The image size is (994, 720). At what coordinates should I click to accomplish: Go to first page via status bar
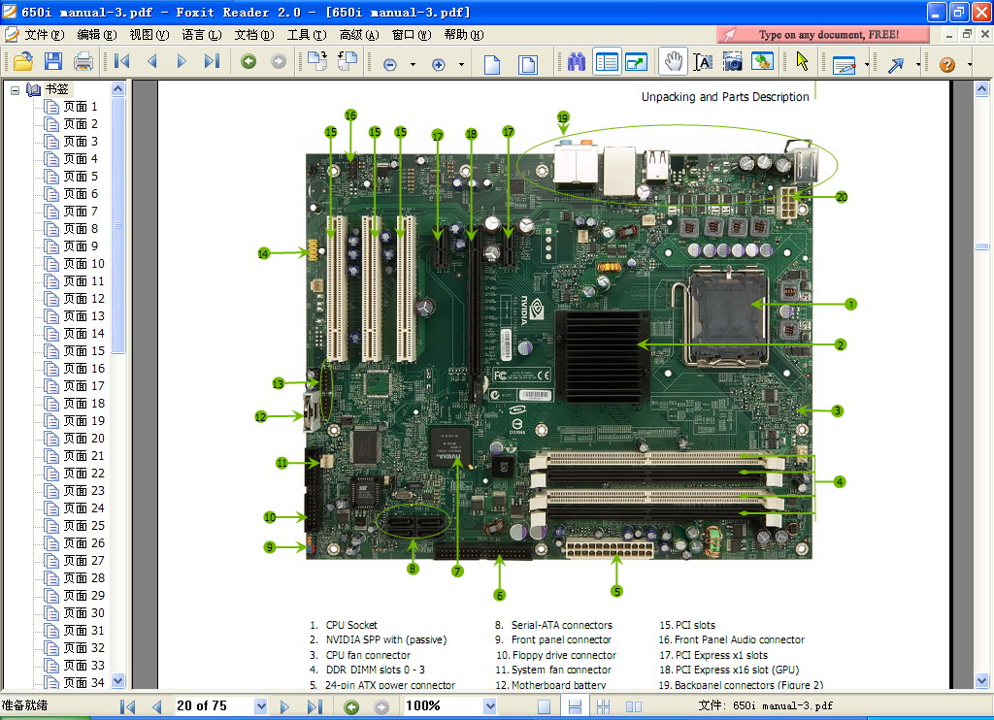(127, 706)
